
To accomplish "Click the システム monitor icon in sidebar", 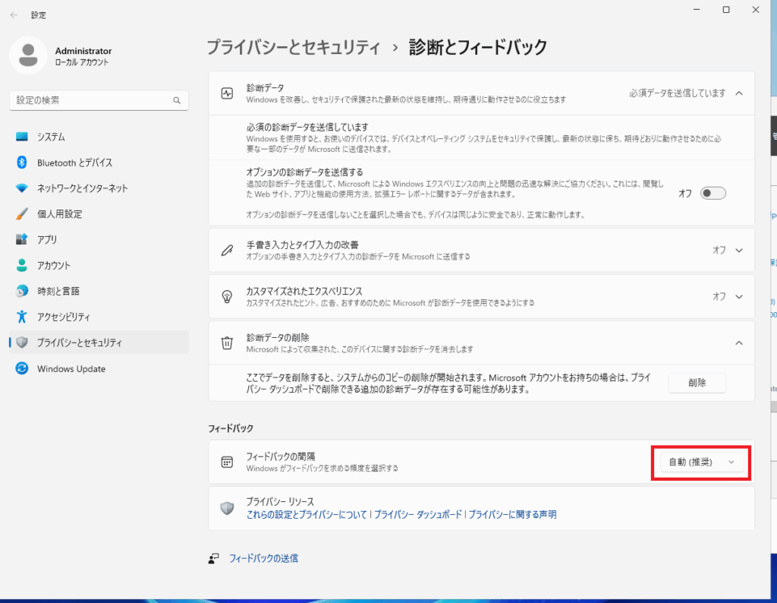I will [x=22, y=137].
